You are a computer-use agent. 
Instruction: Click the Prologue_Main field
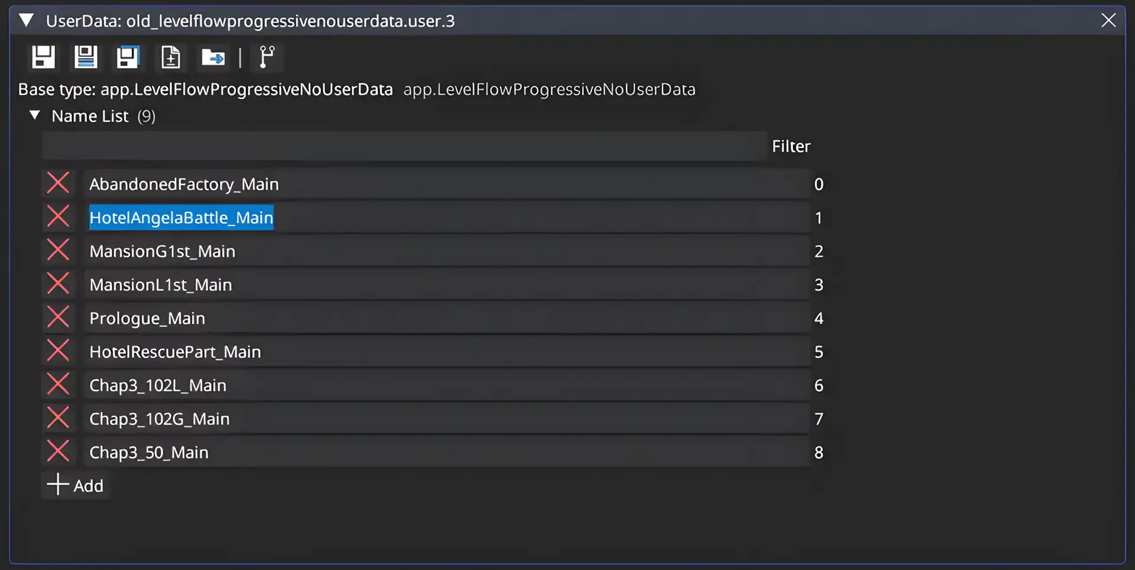[x=446, y=318]
